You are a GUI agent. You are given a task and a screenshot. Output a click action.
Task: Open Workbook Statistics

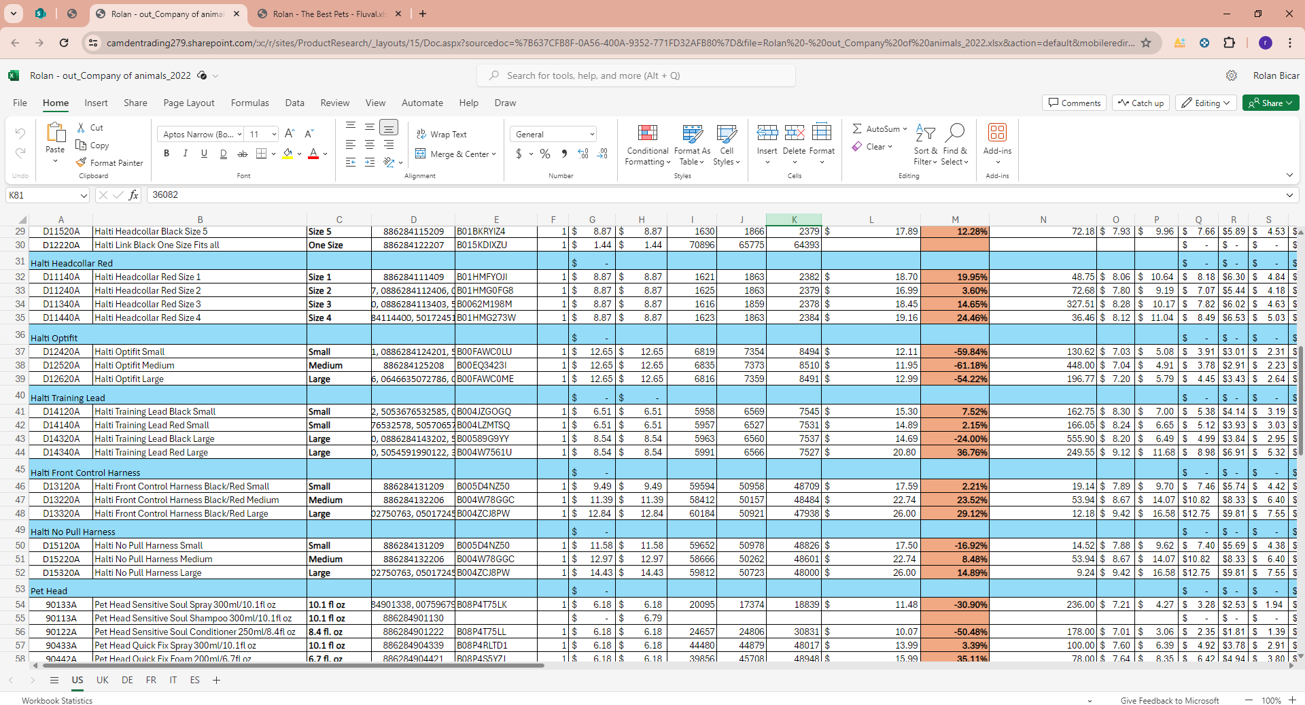[57, 701]
